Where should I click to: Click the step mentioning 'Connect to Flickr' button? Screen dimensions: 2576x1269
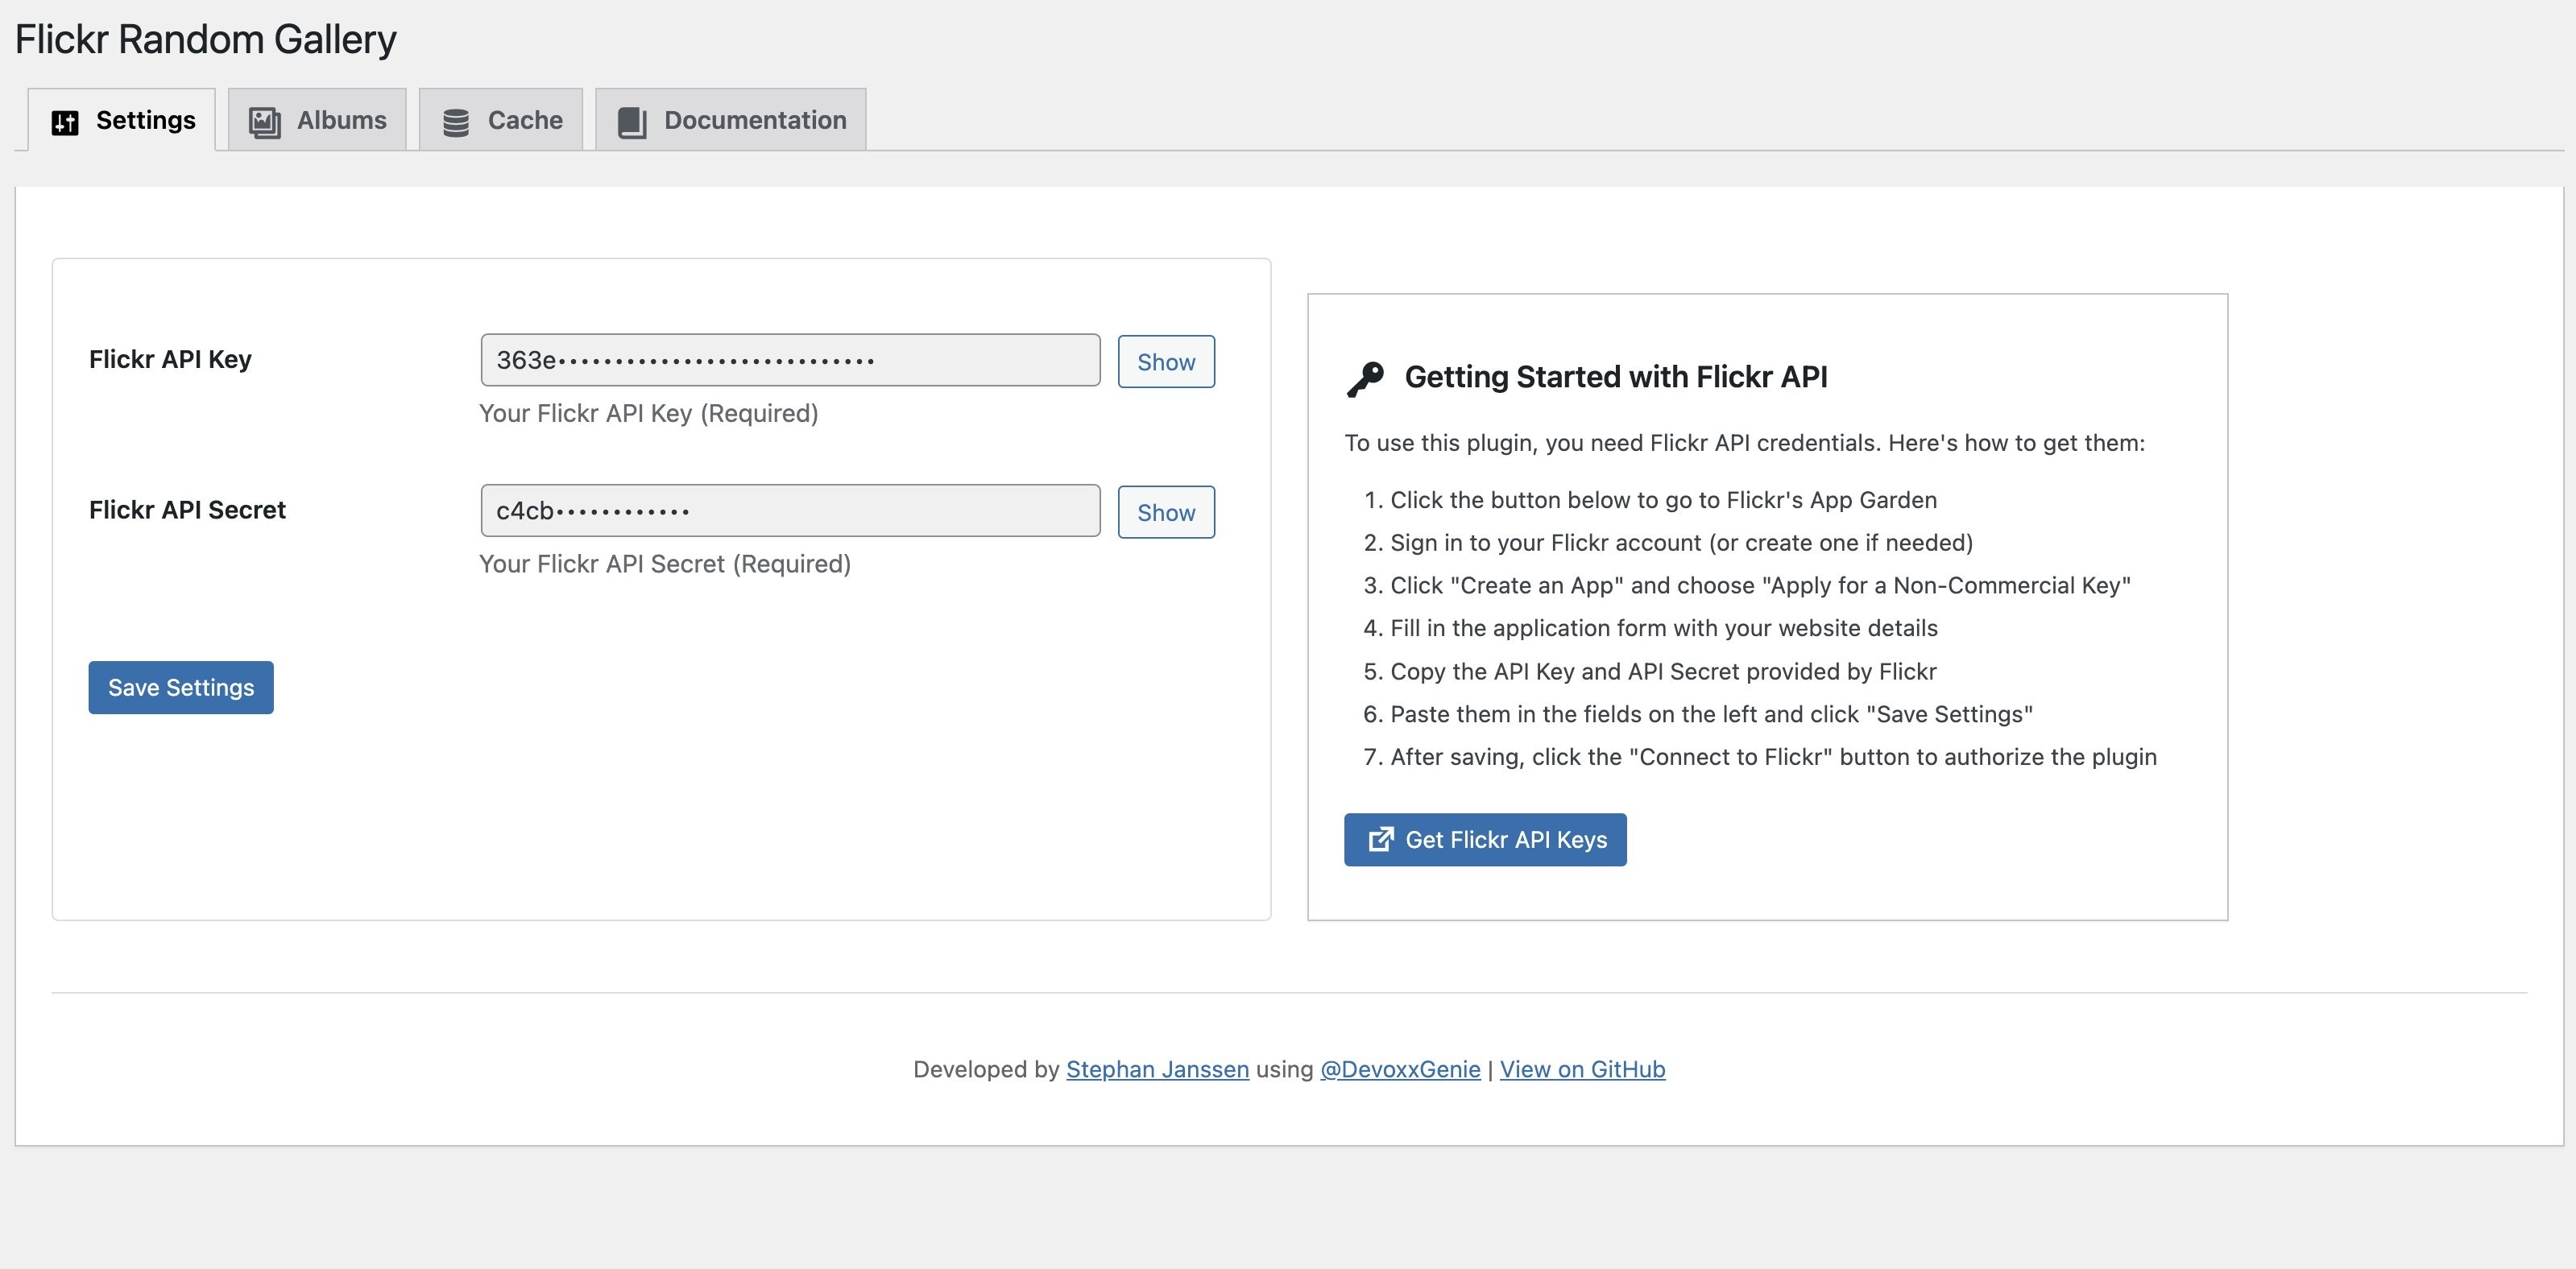[x=1773, y=757]
